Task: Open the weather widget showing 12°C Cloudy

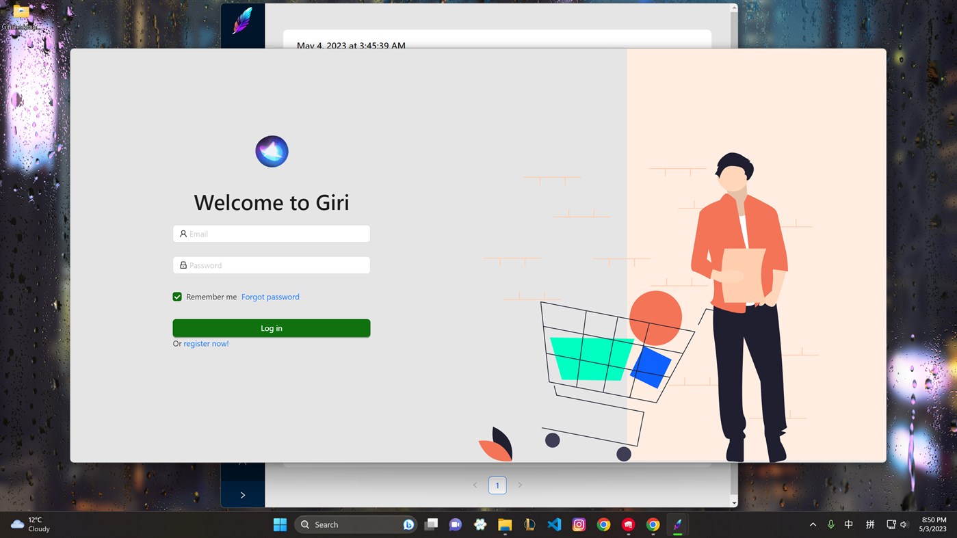Action: (x=31, y=524)
